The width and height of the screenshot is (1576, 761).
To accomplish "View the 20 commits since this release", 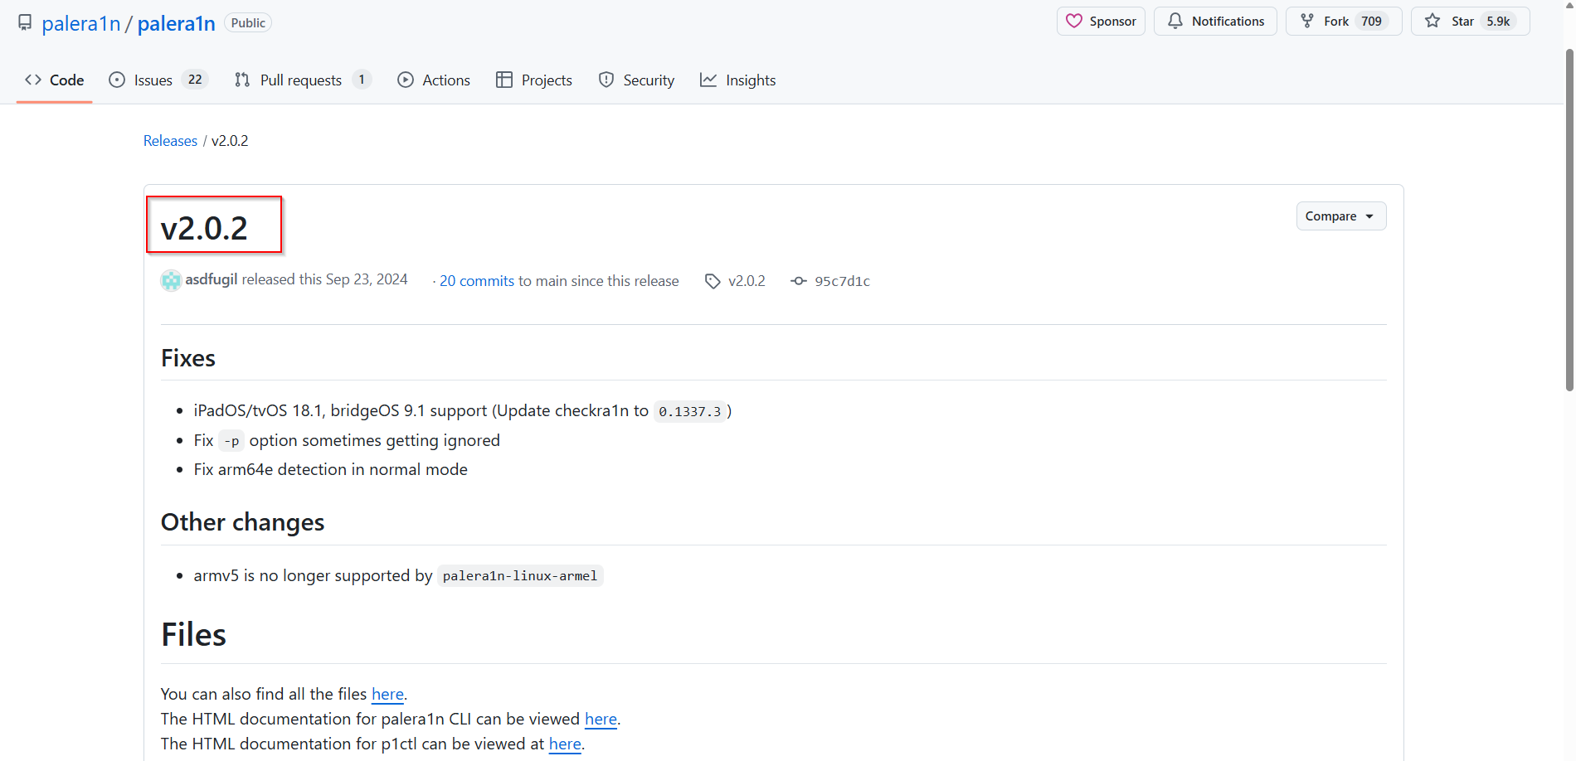I will [x=477, y=281].
